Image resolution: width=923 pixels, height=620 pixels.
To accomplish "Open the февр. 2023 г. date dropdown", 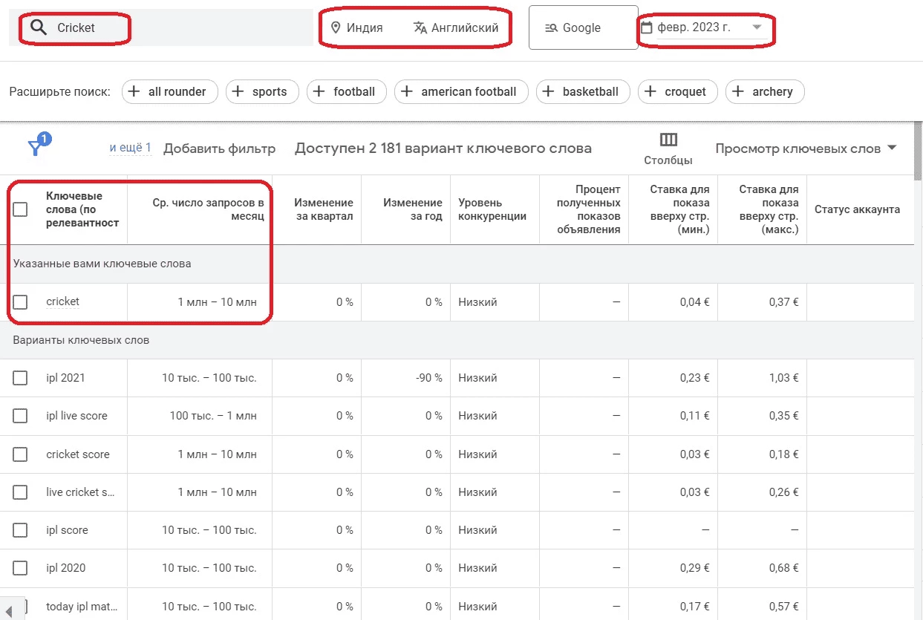I will (703, 27).
